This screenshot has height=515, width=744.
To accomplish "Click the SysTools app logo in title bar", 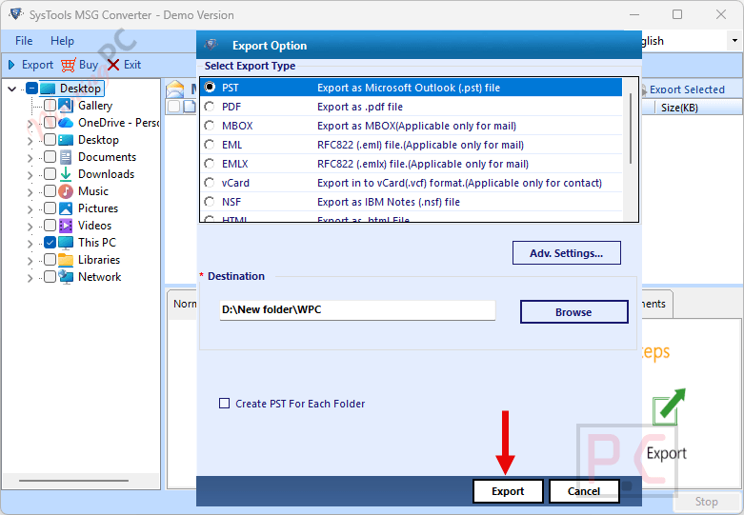I will tap(15, 13).
